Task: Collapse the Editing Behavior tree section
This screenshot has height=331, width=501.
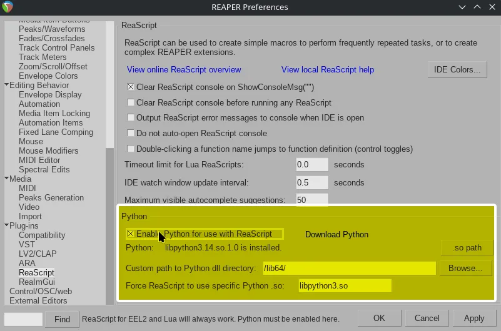Action: coord(6,85)
